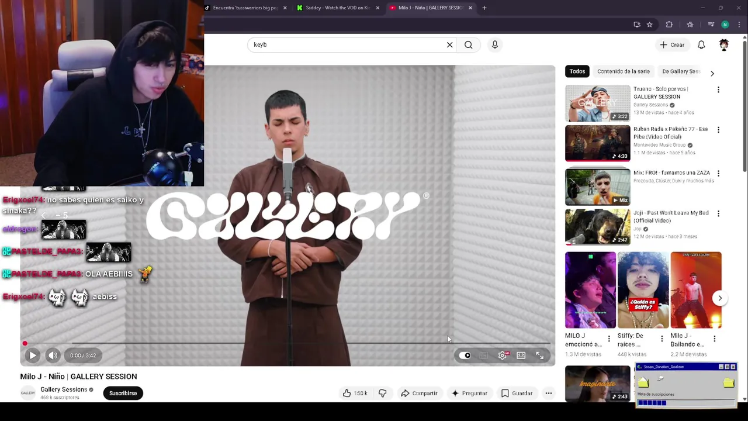Switch to the TikTok 'Encuentra tussiwarriors' tab

(245, 8)
